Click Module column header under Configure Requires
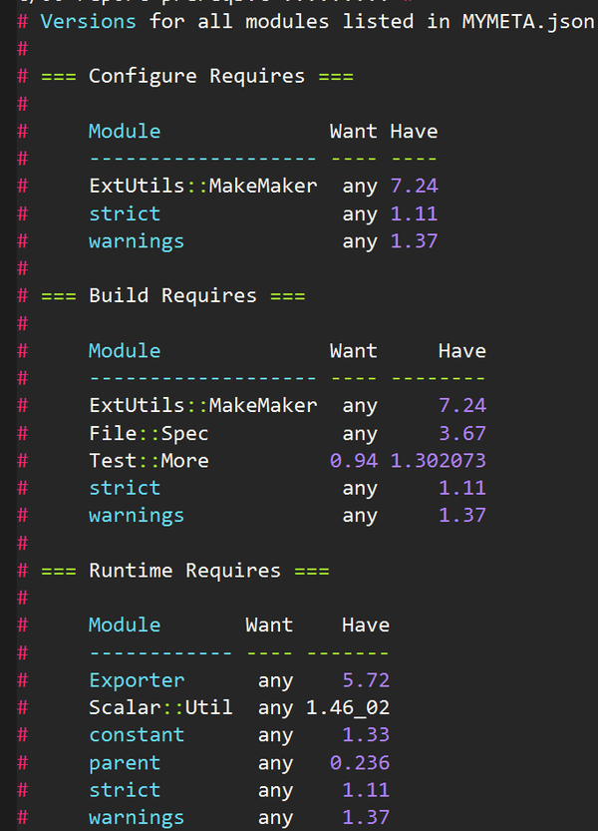598x831 pixels. click(x=125, y=131)
